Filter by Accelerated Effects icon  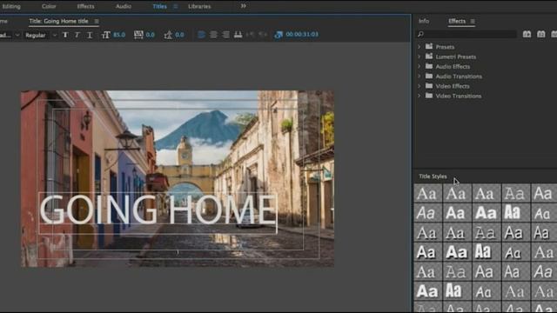click(x=527, y=34)
